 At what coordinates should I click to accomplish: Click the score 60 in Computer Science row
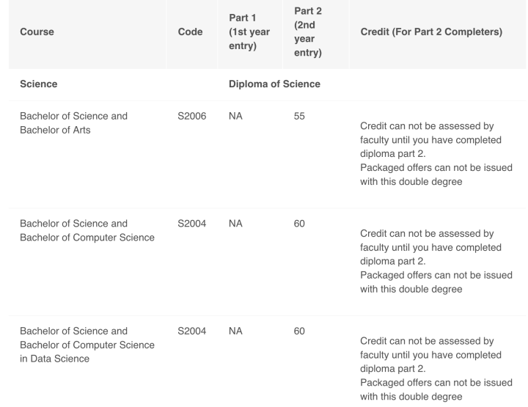299,224
